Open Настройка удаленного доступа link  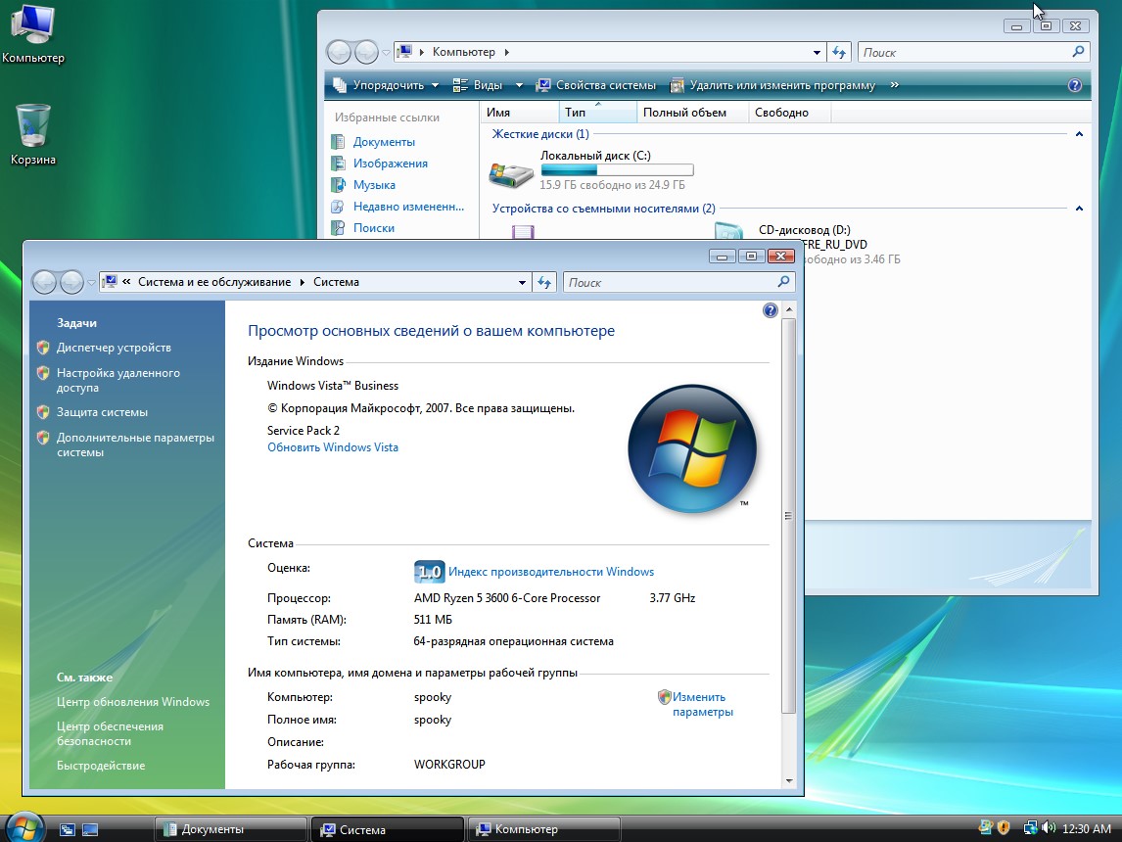click(x=118, y=380)
